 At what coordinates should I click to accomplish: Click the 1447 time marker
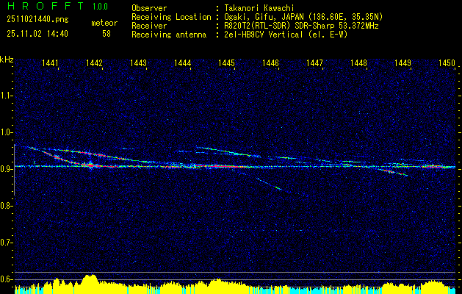(x=314, y=62)
